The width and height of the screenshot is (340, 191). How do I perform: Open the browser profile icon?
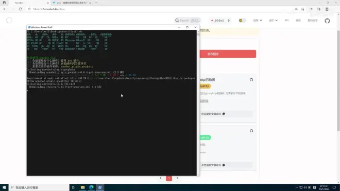pos(327,9)
